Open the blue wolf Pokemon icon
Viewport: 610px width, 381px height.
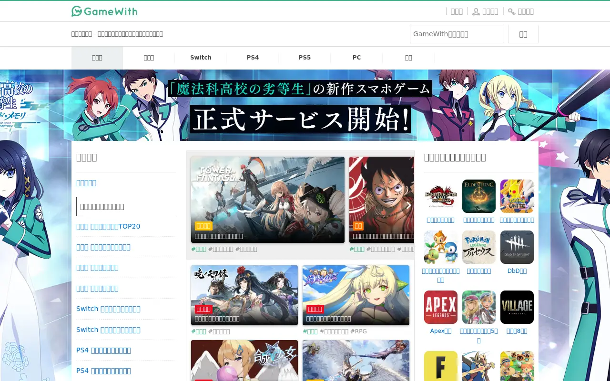point(479,366)
